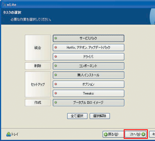This screenshot has width=155, height=141.
Task: Click green forward arrow icon on 次へ
Action: 143,134
